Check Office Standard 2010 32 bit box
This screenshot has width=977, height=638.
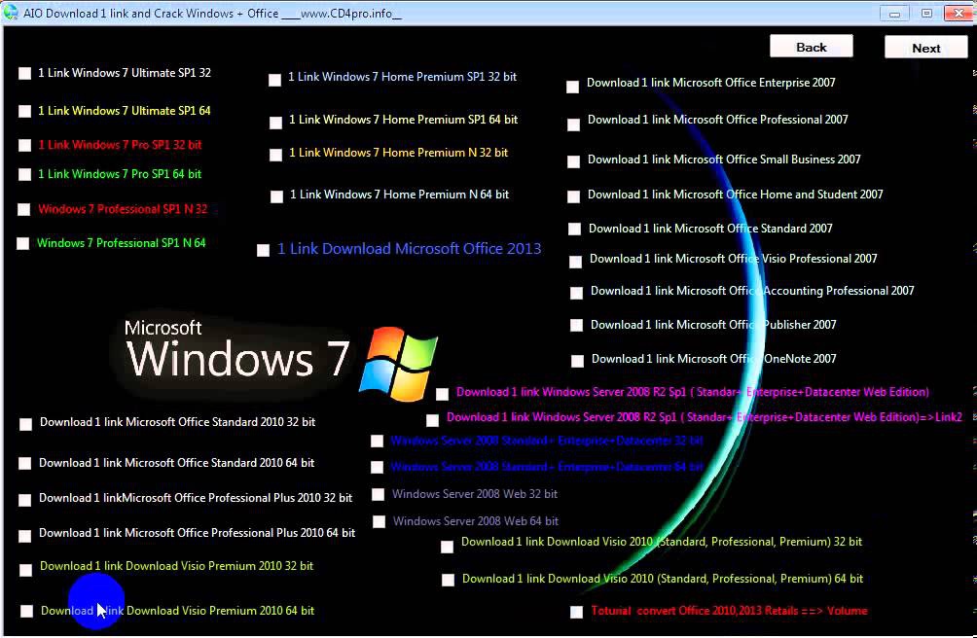click(x=25, y=424)
